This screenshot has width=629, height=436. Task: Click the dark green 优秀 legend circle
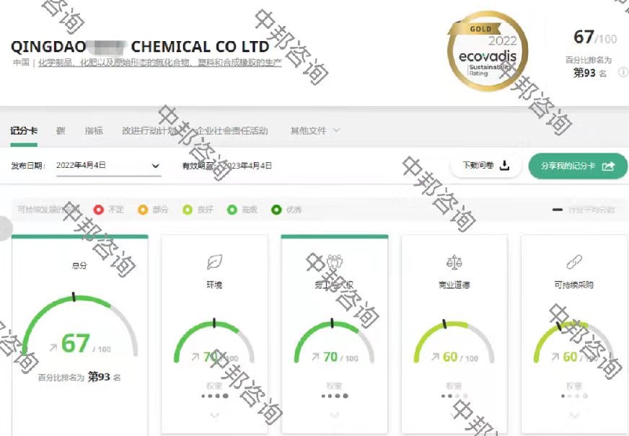276,210
